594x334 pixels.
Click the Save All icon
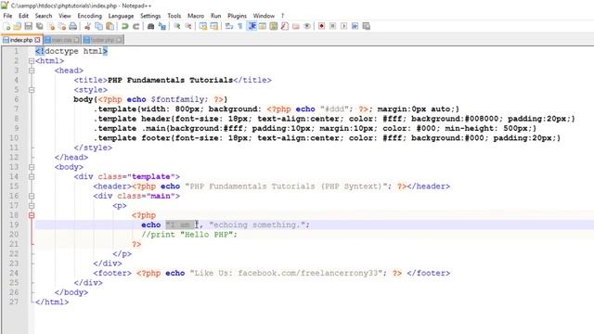pyautogui.click(x=39, y=26)
